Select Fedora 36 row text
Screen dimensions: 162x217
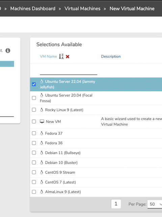pos(54,143)
